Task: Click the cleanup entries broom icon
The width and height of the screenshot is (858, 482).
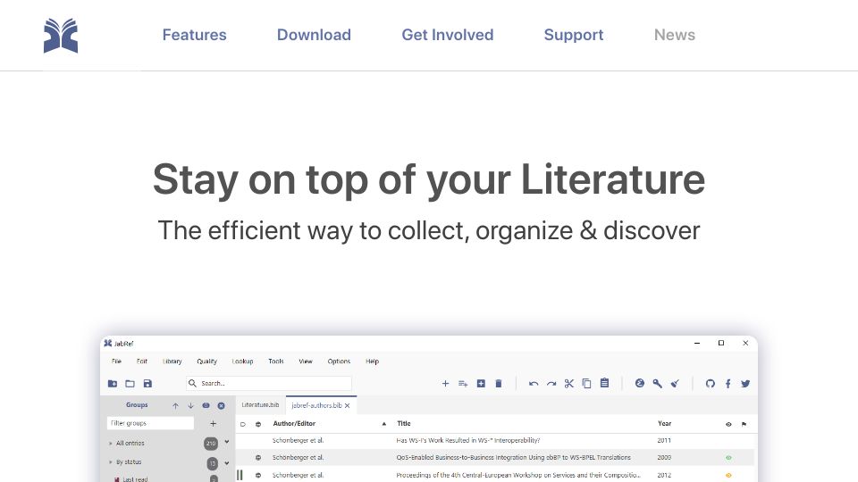Action: [676, 384]
